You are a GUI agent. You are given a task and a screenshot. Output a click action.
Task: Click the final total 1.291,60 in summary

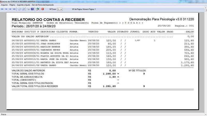coord(109,86)
